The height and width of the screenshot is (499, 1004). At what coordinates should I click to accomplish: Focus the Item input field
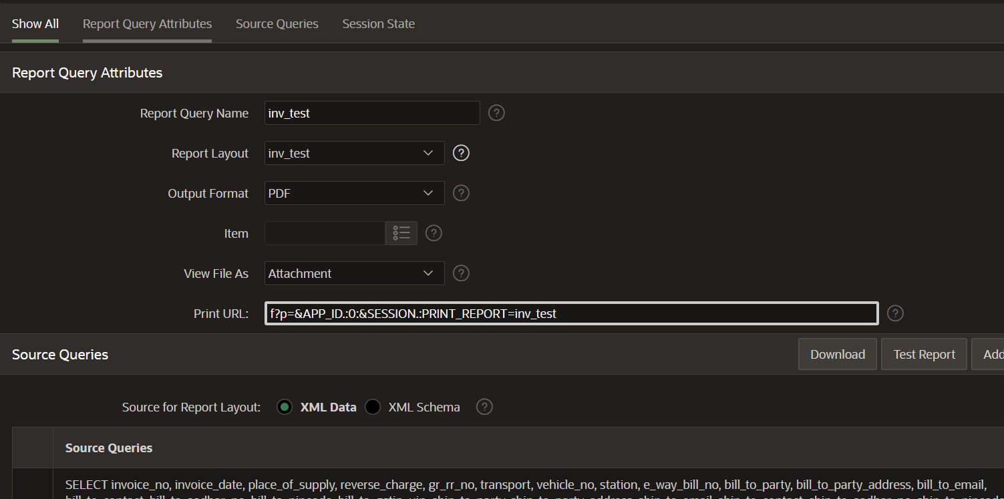tap(325, 233)
